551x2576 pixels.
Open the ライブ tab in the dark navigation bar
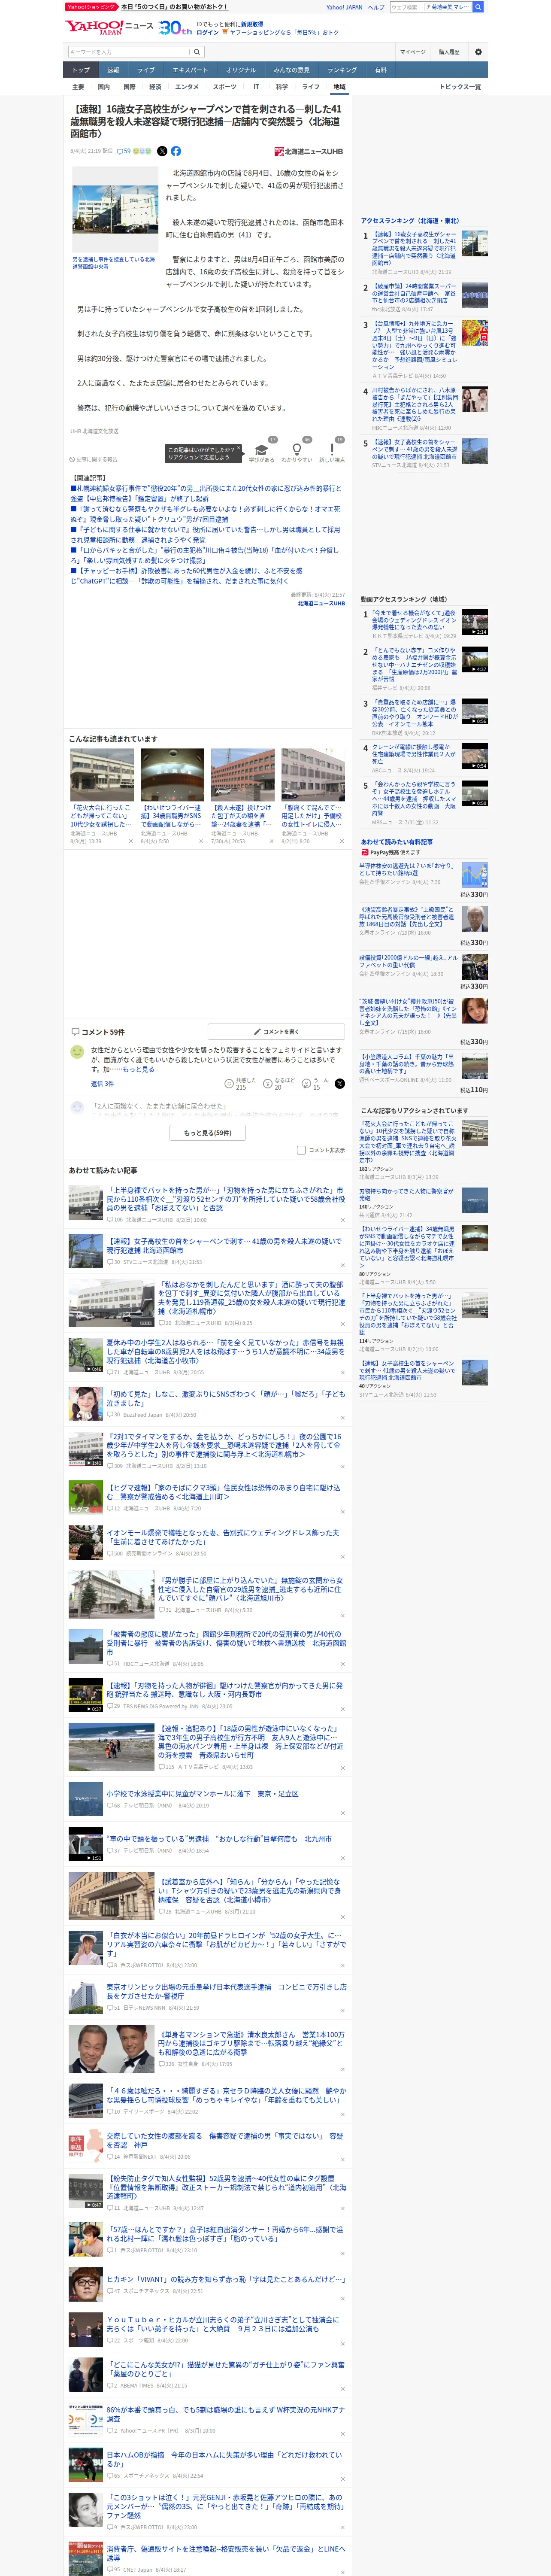coord(146,70)
